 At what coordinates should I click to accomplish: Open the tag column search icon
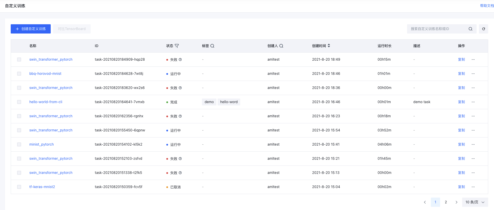coord(212,46)
